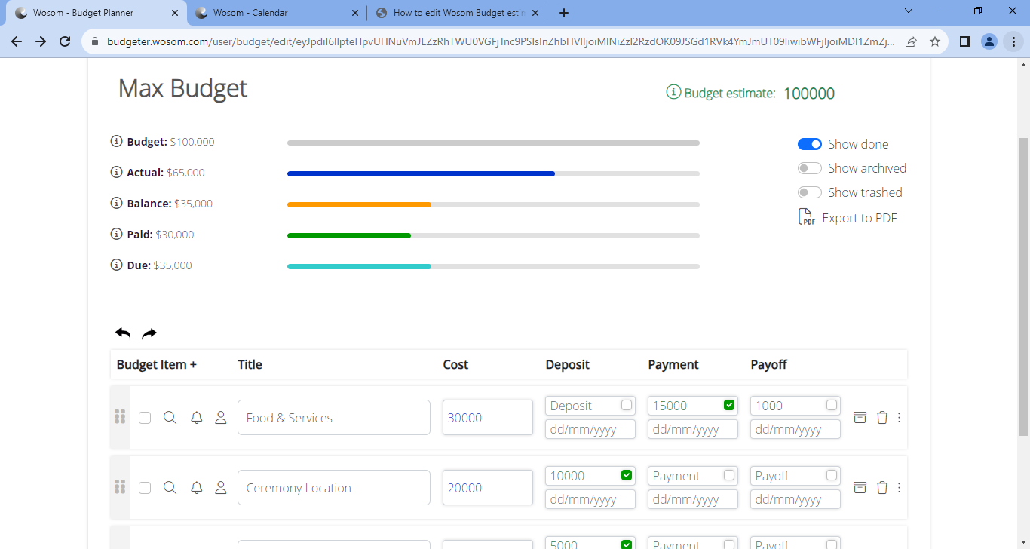
Task: Set a reminder bell on Ceremony Location row
Action: pyautogui.click(x=196, y=487)
